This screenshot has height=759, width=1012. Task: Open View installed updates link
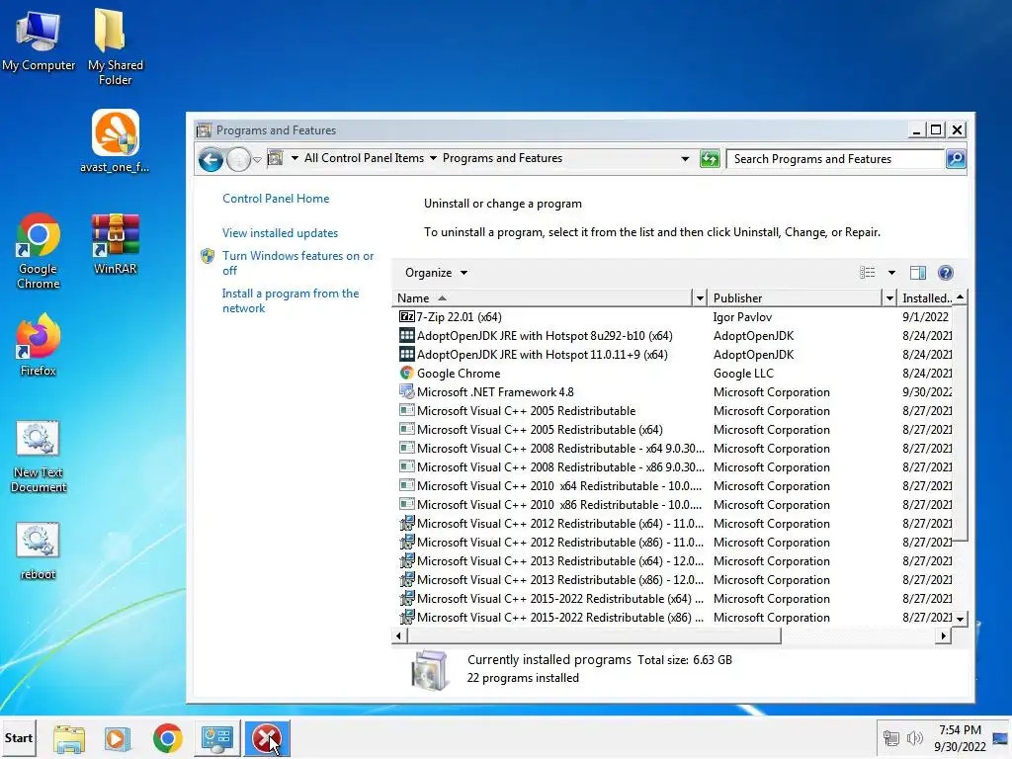[280, 233]
